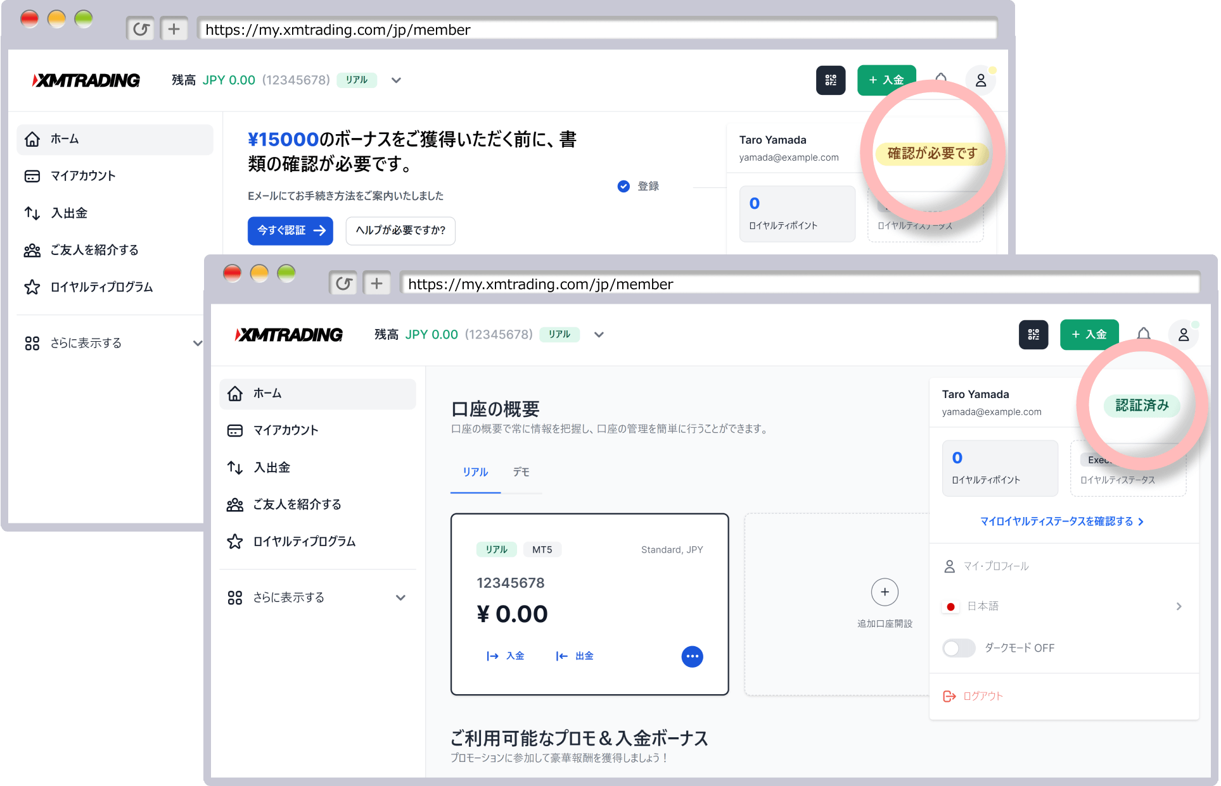Click the logout door icon
The height and width of the screenshot is (786, 1221).
[x=949, y=696]
